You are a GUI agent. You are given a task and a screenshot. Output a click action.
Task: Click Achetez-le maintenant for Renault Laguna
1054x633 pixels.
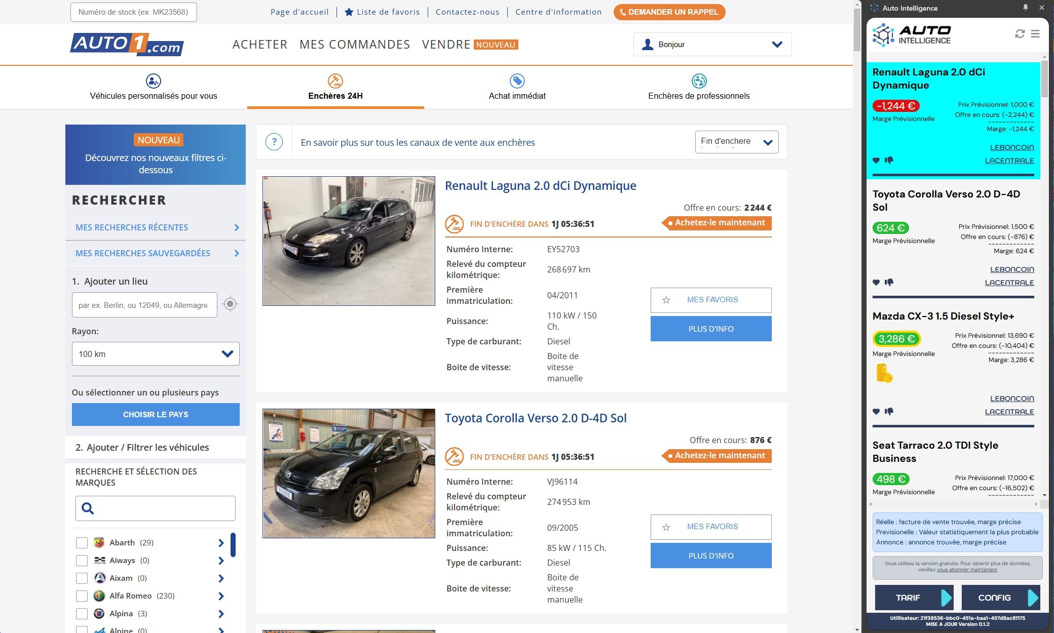coord(717,223)
